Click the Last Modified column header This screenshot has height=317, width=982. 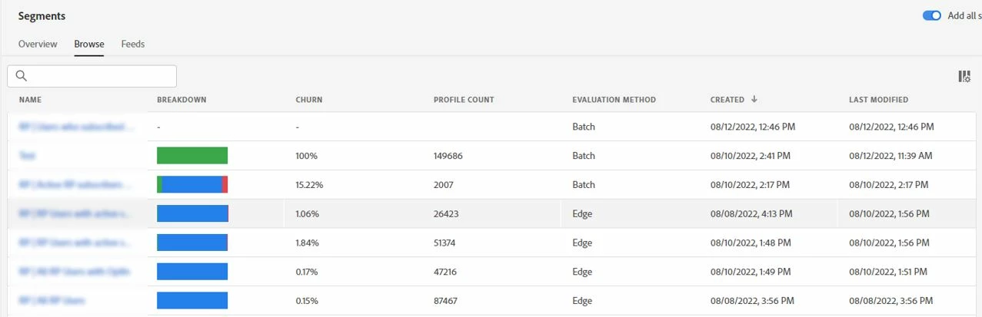coord(878,100)
